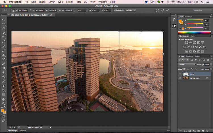Open the Filter menu
The width and height of the screenshot is (213, 133).
78,2
